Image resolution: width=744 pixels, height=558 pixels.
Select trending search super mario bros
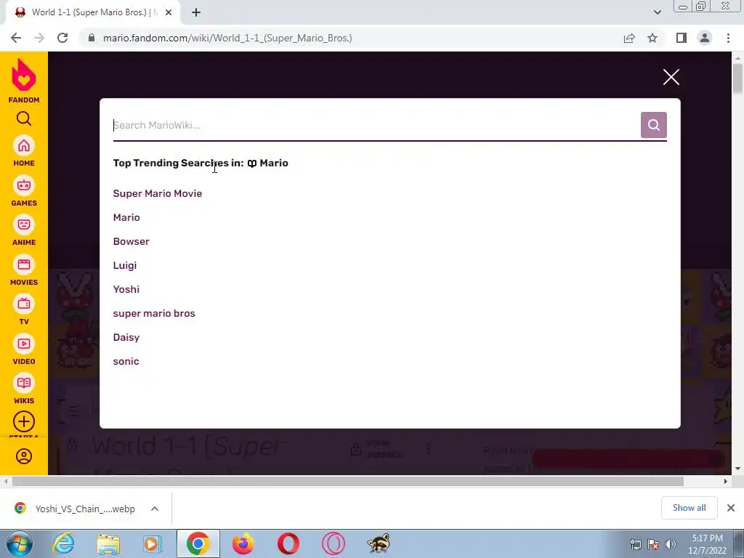pyautogui.click(x=154, y=314)
